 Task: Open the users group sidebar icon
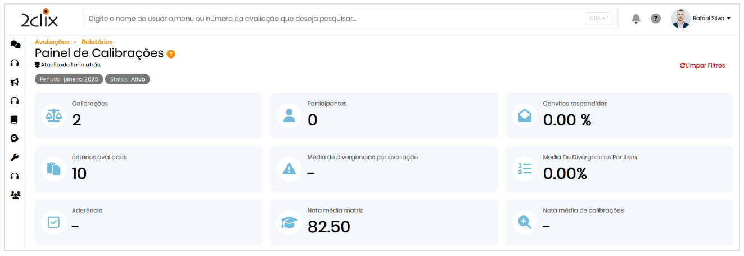click(x=15, y=195)
